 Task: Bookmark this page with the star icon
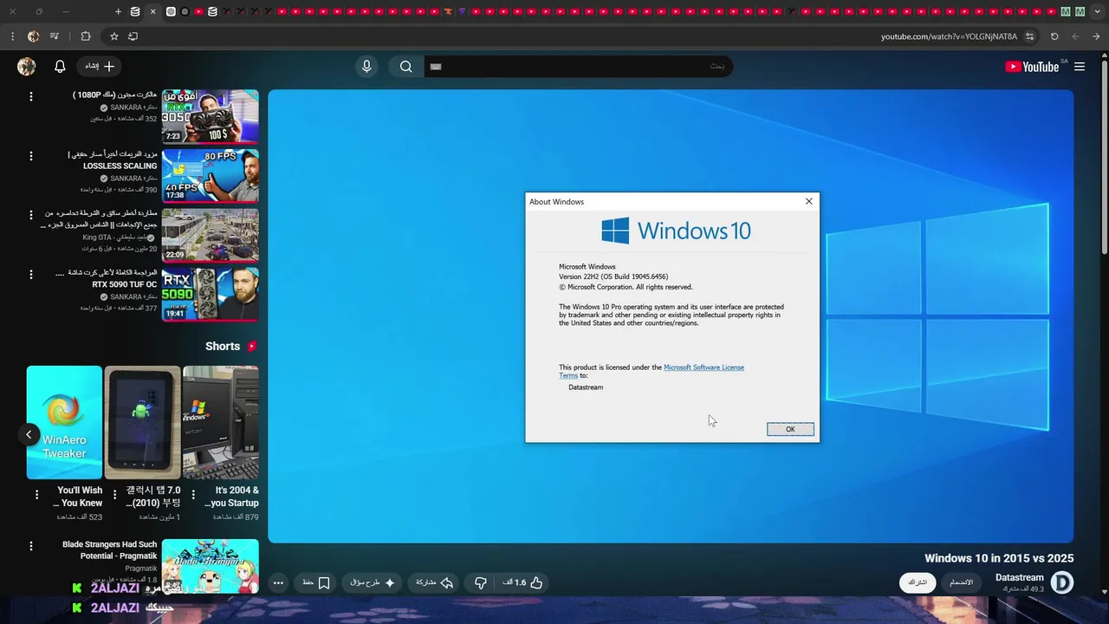point(113,36)
